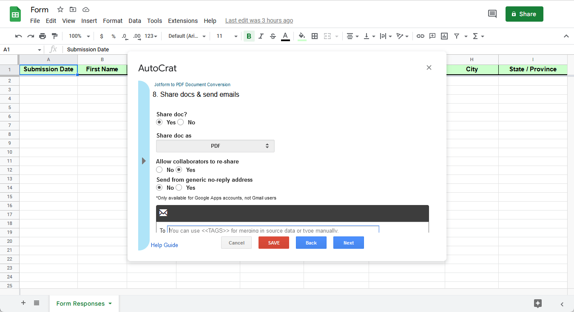
Task: Open the Help Guide link
Action: 165,245
